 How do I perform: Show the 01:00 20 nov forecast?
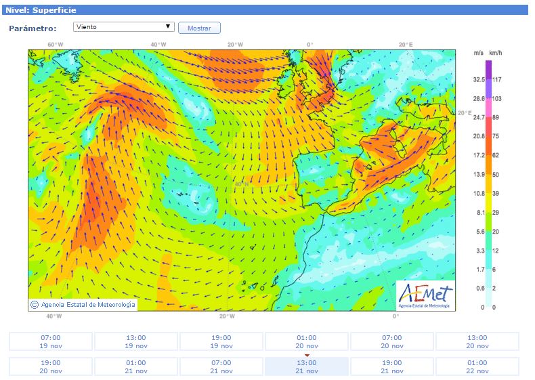(307, 341)
